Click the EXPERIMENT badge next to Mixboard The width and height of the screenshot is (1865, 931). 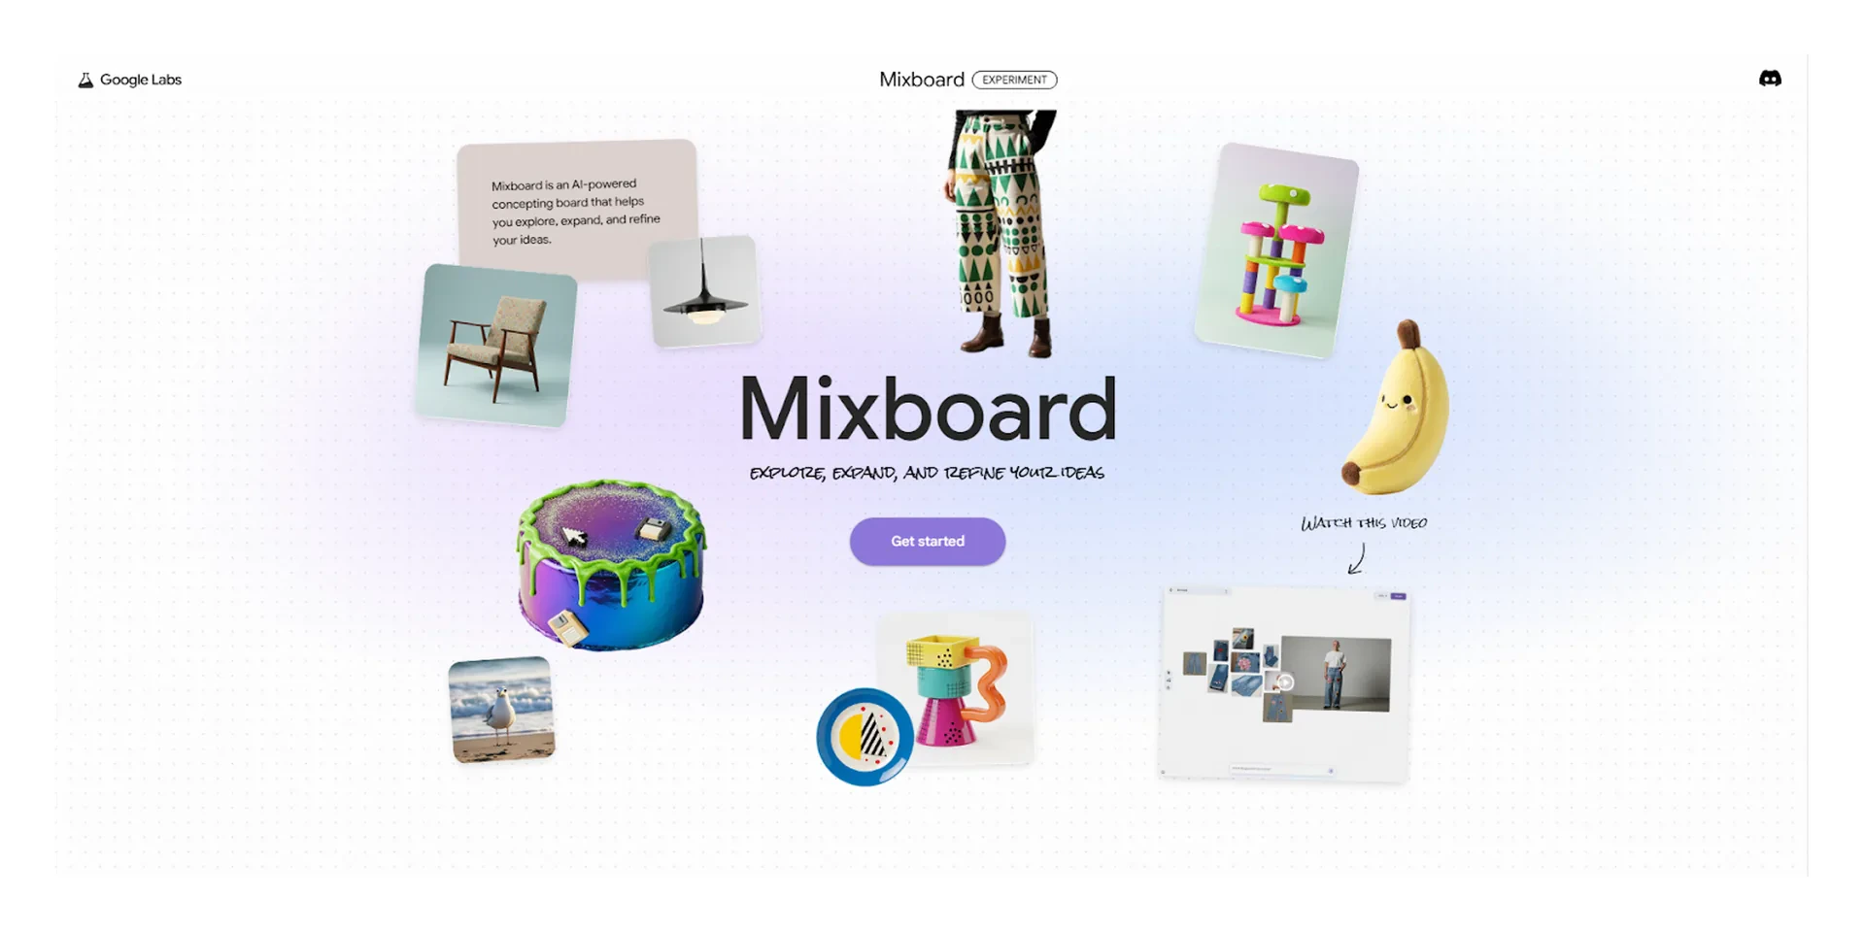click(x=1014, y=80)
